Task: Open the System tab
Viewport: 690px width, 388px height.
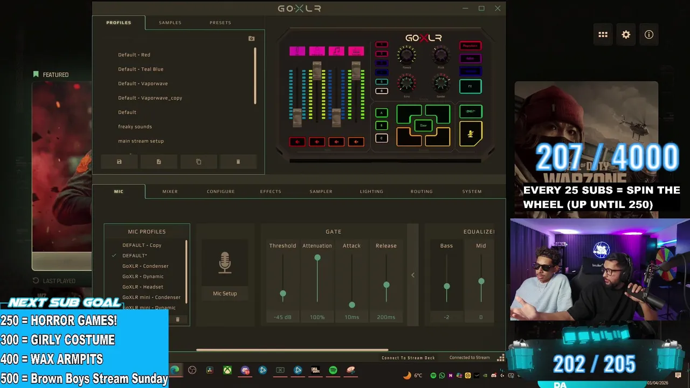Action: (472, 191)
